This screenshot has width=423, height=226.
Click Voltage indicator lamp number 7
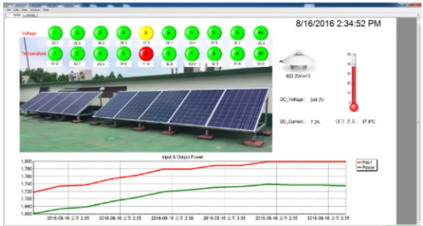[192, 33]
